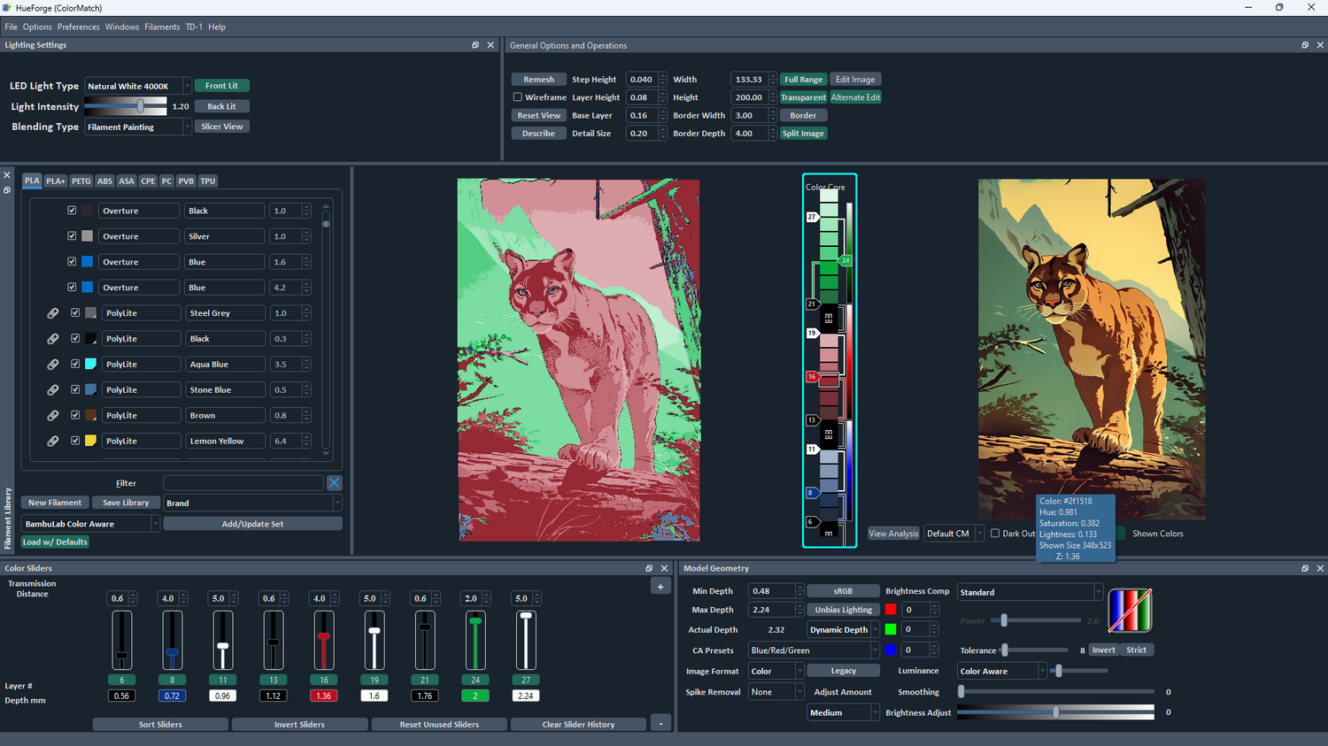Undock the General Options panel via float icon
This screenshot has width=1328, height=746.
click(1305, 45)
